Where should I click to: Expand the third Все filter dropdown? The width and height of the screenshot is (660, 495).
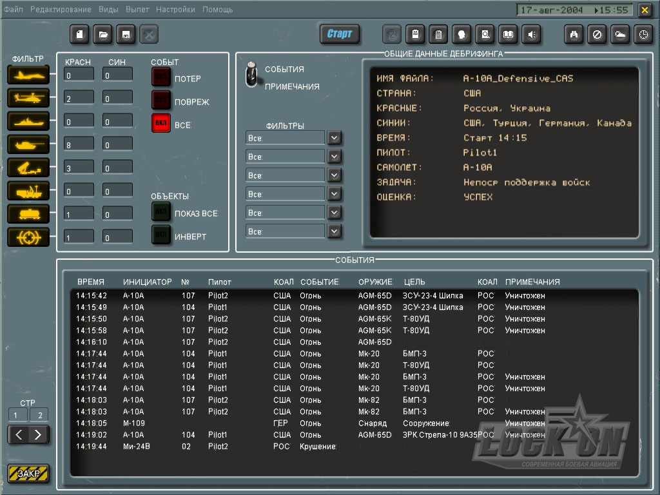[x=334, y=175]
